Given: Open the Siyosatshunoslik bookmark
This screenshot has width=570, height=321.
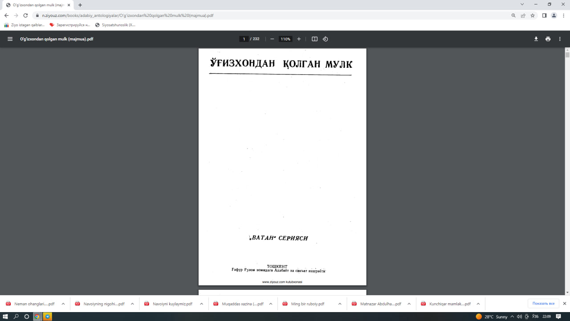Looking at the screenshot, I should pyautogui.click(x=116, y=25).
